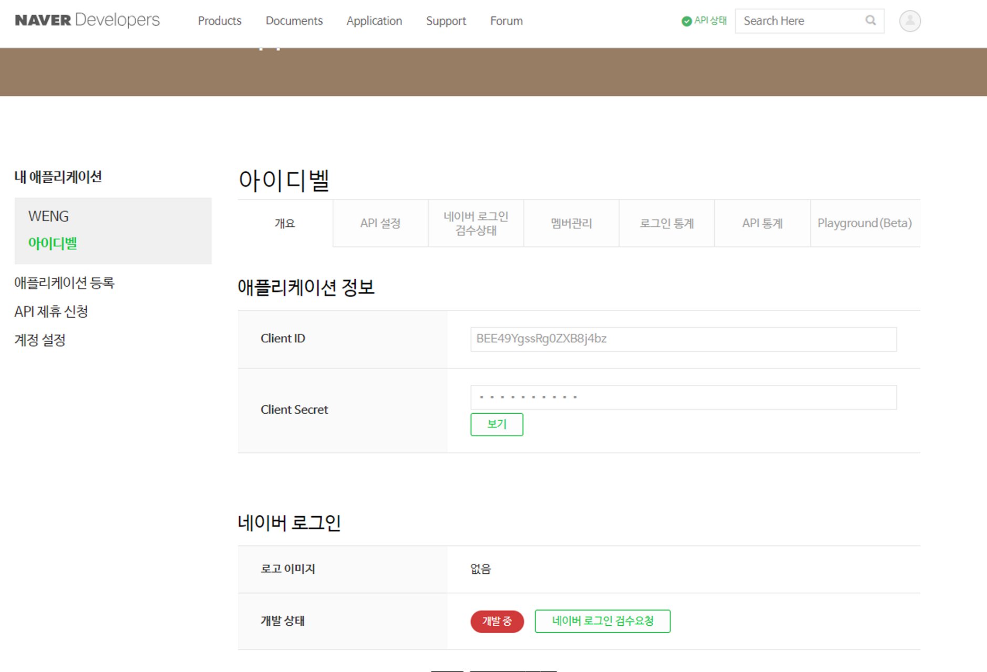Click the Client Secret row label

[294, 409]
